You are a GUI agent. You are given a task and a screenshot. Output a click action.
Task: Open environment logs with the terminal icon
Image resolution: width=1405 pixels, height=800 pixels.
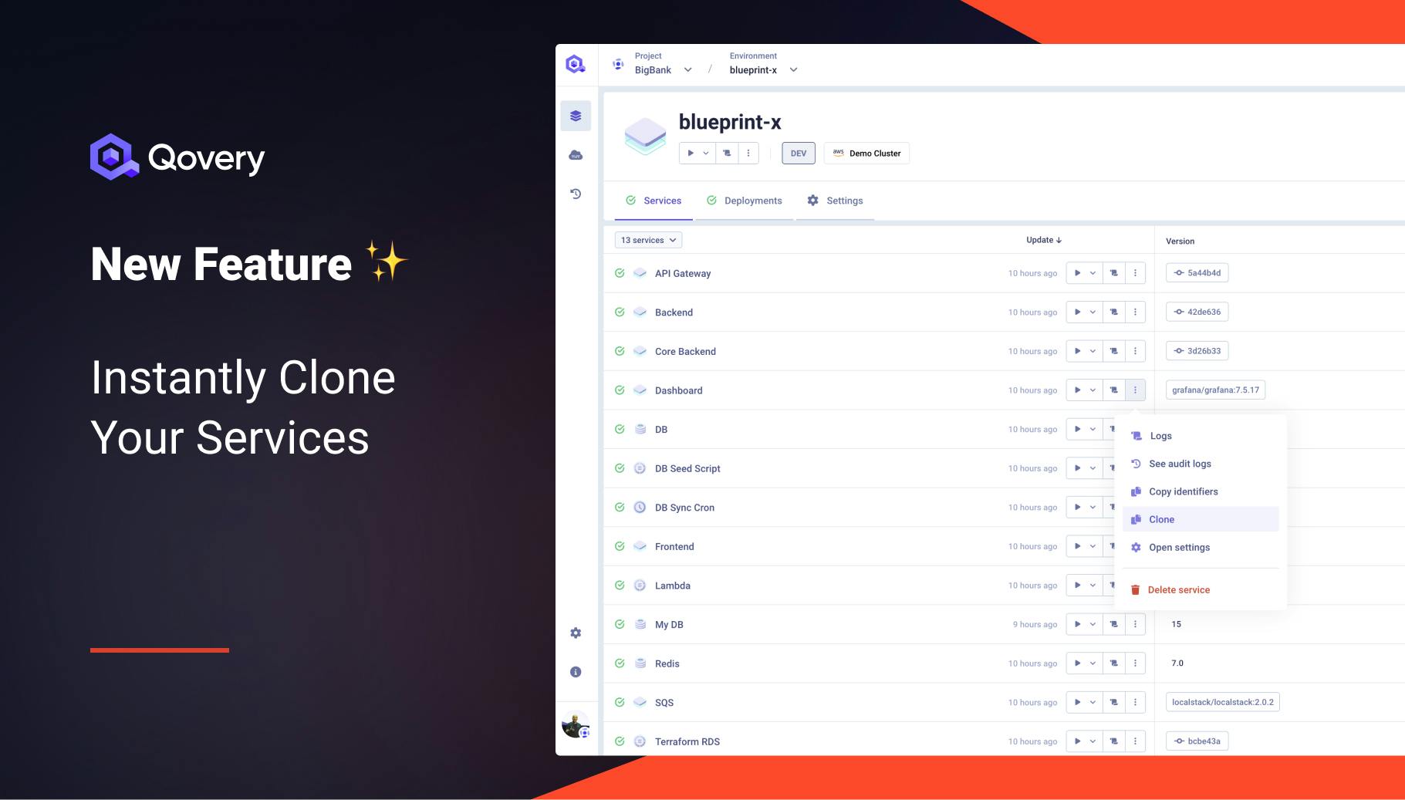[x=726, y=153]
